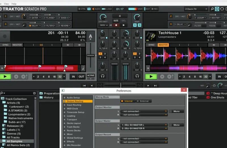Toggle MASTER on the TechHouse 1 deck
This screenshot has width=227, height=148.
[x=163, y=45]
